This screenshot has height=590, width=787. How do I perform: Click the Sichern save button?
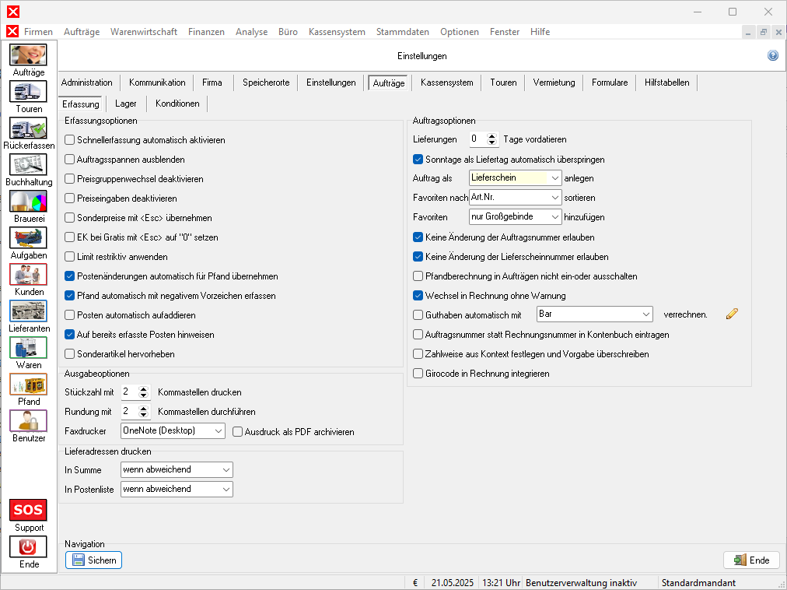(93, 560)
